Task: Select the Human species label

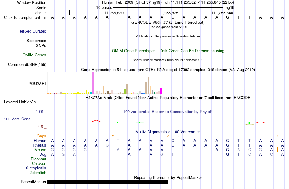Action: point(40,141)
